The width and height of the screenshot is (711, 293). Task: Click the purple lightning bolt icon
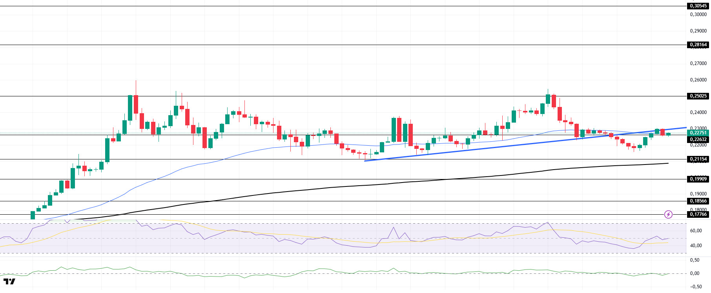coord(668,214)
